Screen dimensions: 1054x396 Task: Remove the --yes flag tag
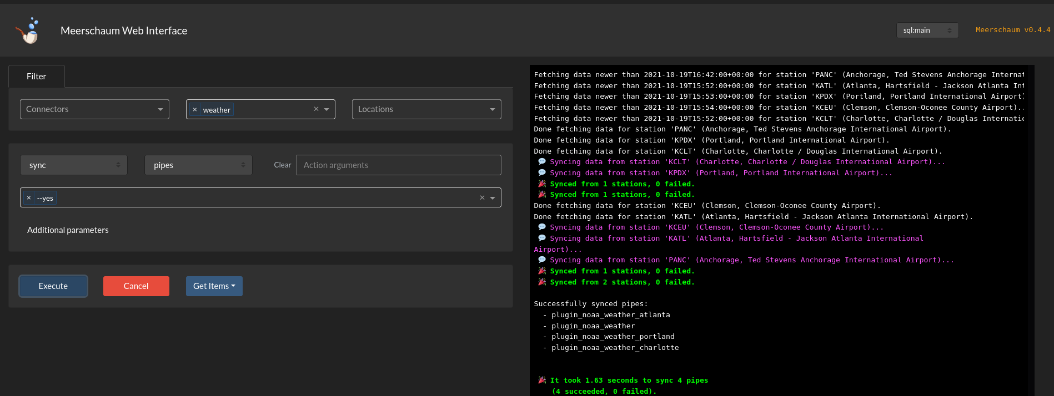click(29, 198)
